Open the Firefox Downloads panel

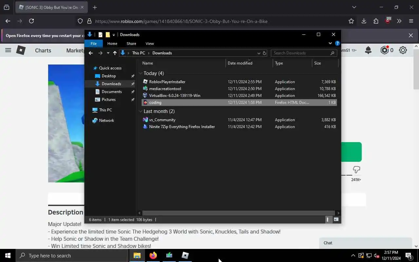364,21
